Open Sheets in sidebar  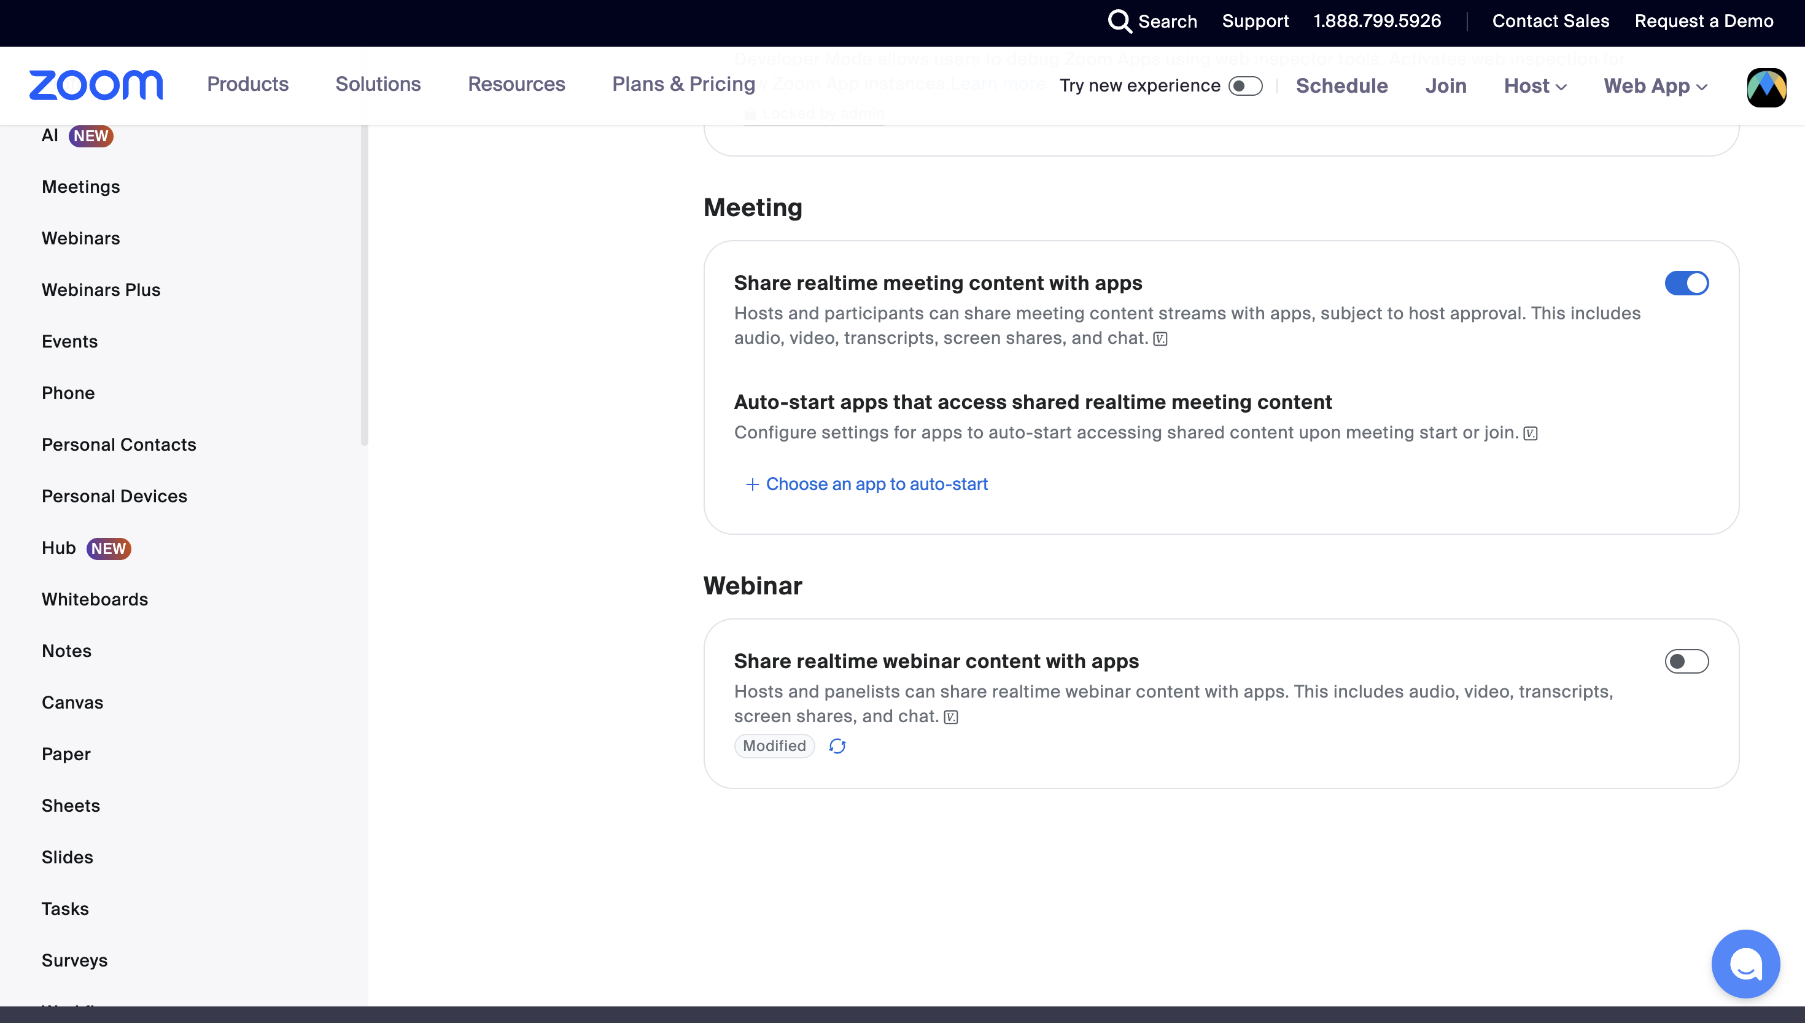tap(71, 806)
